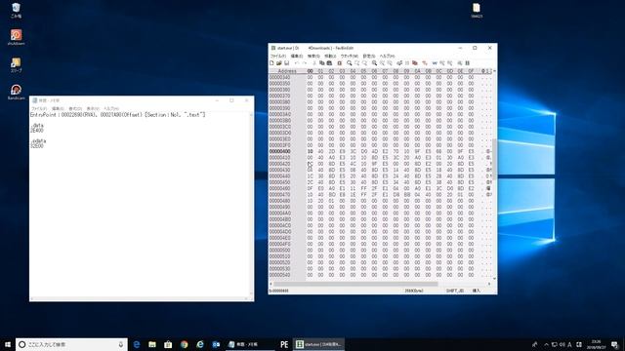Click the Paste clipboard icon in FavBinEdit toolbar
Screen dimensions: 625x351
(x=329, y=62)
